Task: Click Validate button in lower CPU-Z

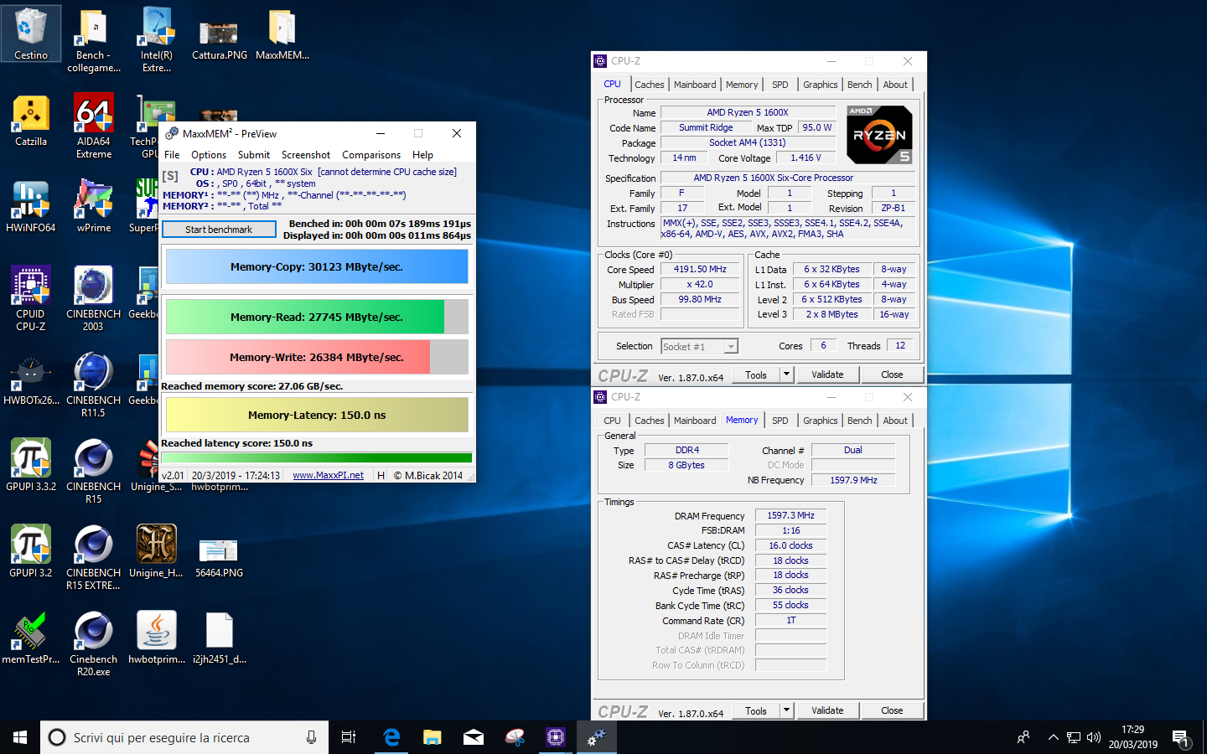Action: 827,710
